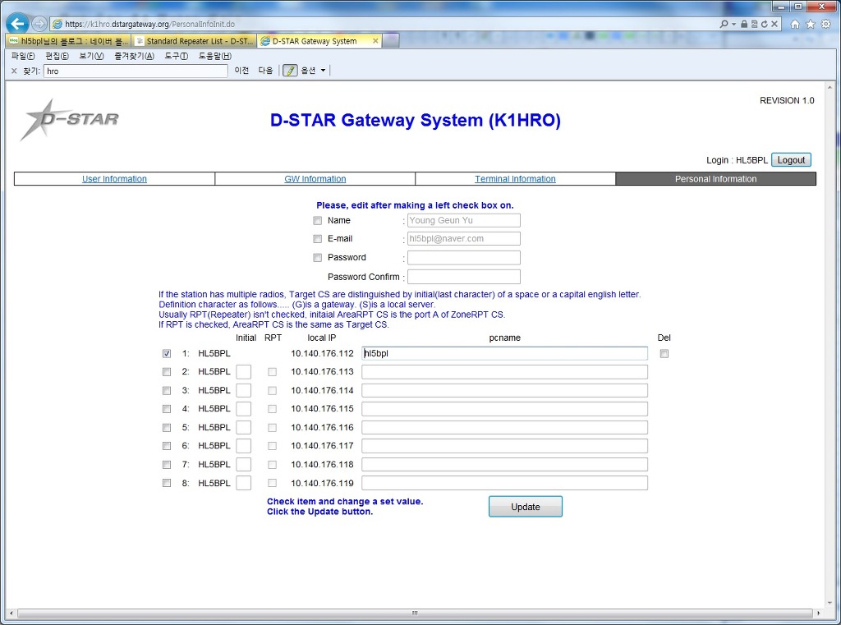Open the GW Information tab
This screenshot has width=841, height=625.
(315, 179)
